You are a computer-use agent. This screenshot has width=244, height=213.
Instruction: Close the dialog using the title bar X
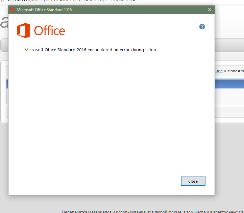coord(210,10)
